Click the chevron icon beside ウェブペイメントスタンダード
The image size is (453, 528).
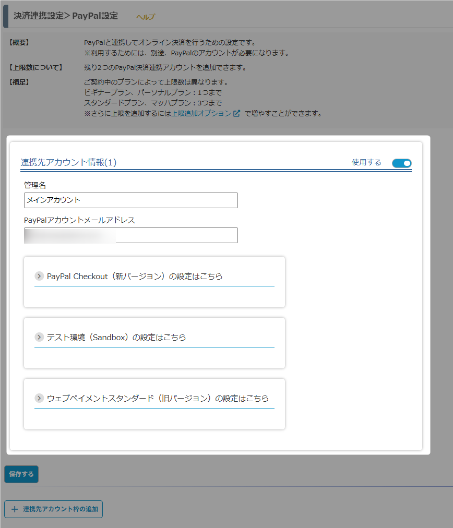[39, 398]
